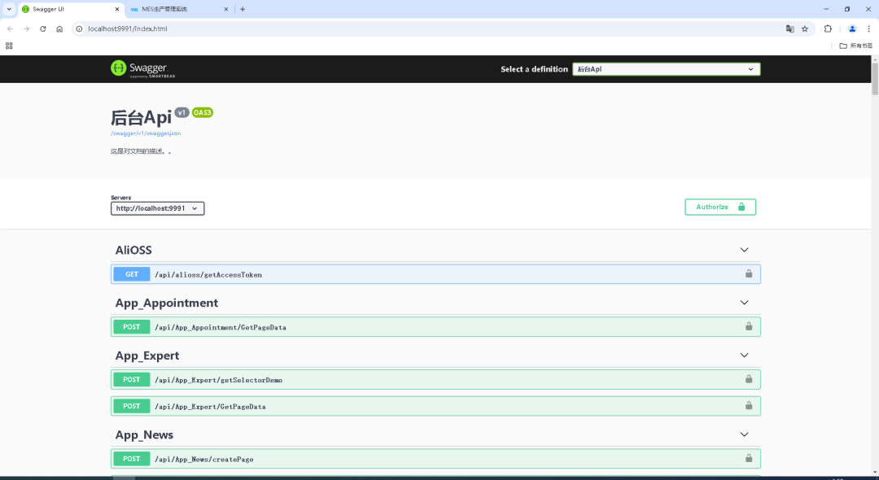
Task: Open the Select a definition dropdown
Action: click(x=666, y=69)
